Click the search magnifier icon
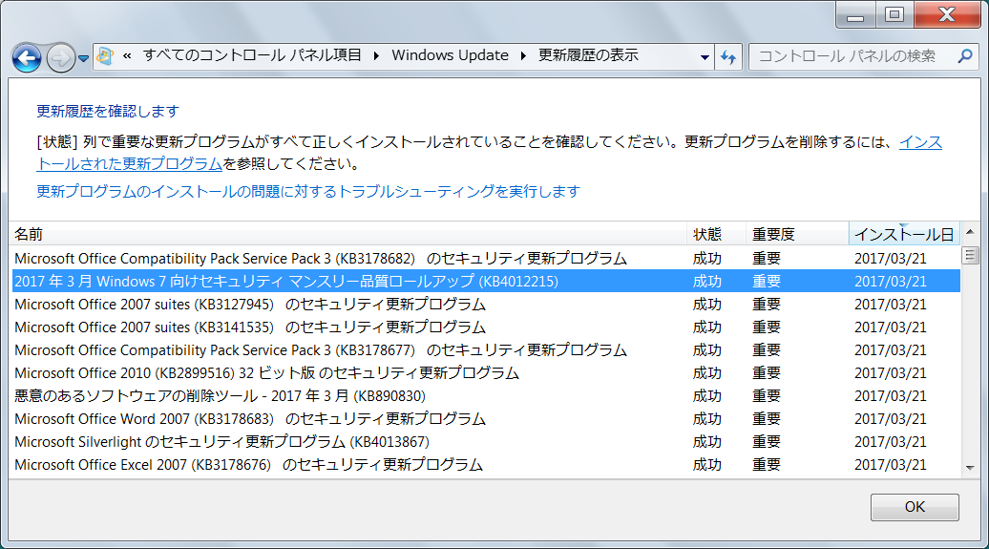This screenshot has width=989, height=549. coord(965,56)
